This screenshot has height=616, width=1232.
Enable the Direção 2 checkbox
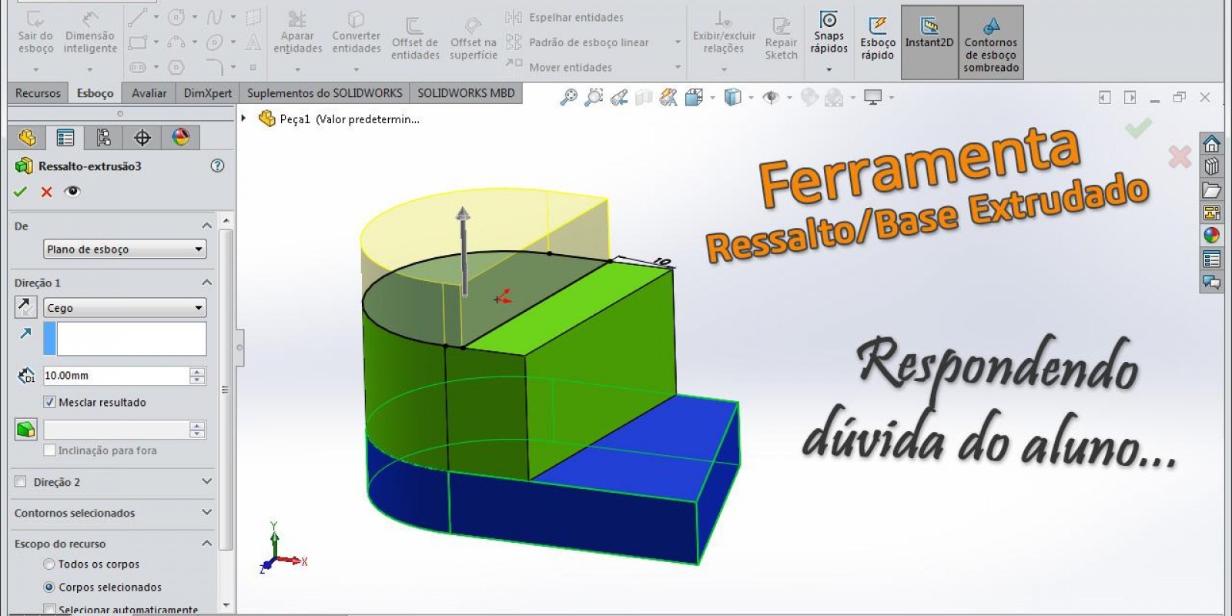[x=21, y=482]
